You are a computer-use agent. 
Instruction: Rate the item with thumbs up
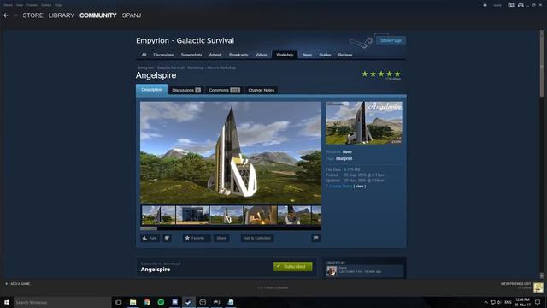[150, 238]
